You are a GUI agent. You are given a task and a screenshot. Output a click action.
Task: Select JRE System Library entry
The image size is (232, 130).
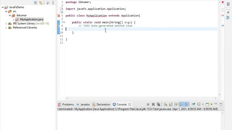pos(31,23)
